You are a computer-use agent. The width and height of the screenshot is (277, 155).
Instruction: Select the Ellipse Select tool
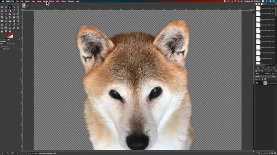(x=6, y=7)
